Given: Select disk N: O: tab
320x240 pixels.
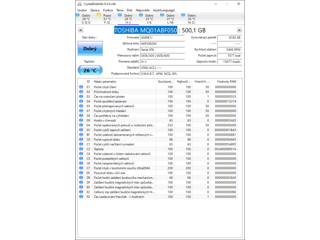Looking at the screenshot, I should [192, 19].
